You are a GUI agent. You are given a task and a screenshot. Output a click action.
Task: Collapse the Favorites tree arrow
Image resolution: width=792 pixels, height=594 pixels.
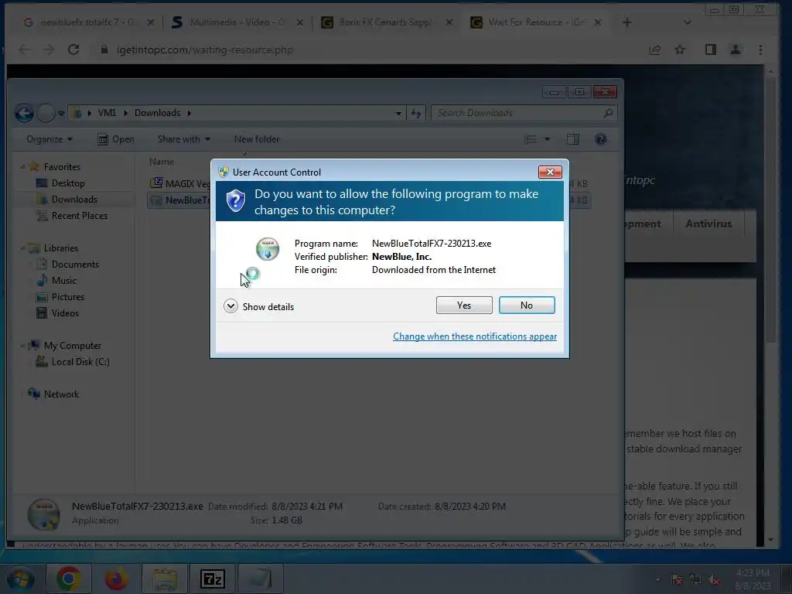[22, 167]
